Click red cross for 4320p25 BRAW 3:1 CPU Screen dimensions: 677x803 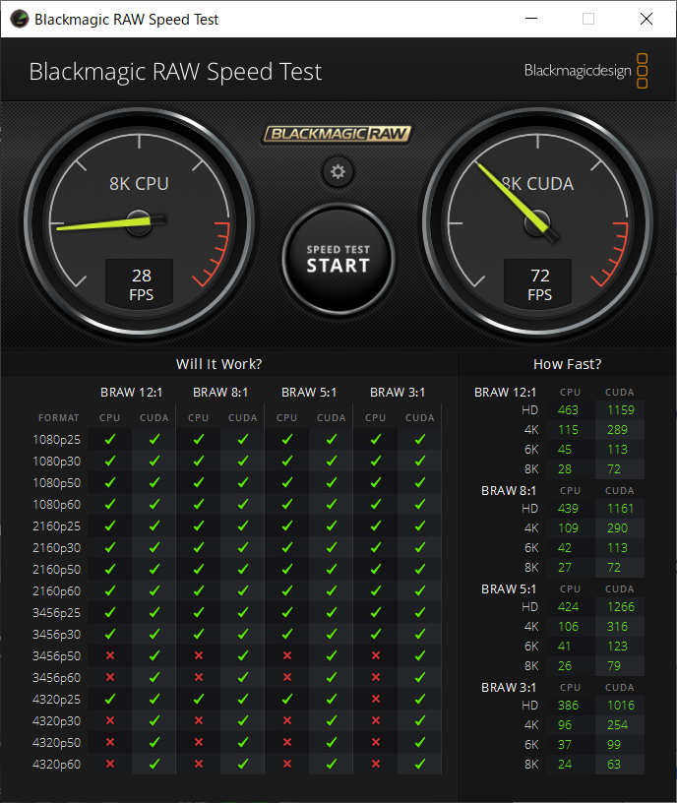click(375, 699)
